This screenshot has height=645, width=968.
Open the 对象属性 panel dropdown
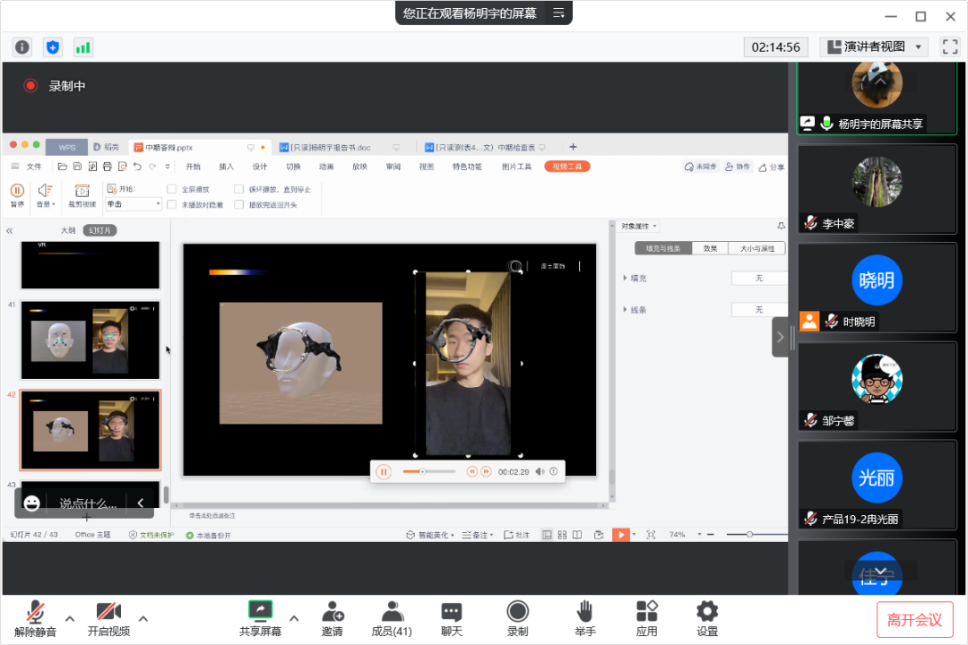(639, 226)
